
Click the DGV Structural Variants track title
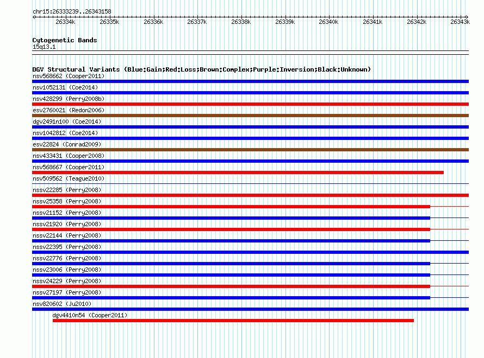pos(202,69)
